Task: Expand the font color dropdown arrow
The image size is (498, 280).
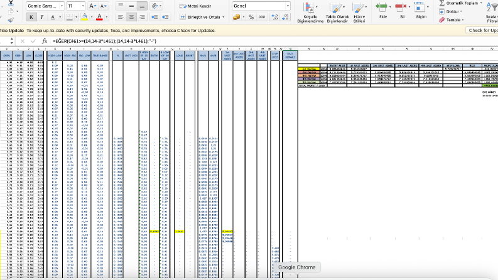Action: (x=106, y=17)
